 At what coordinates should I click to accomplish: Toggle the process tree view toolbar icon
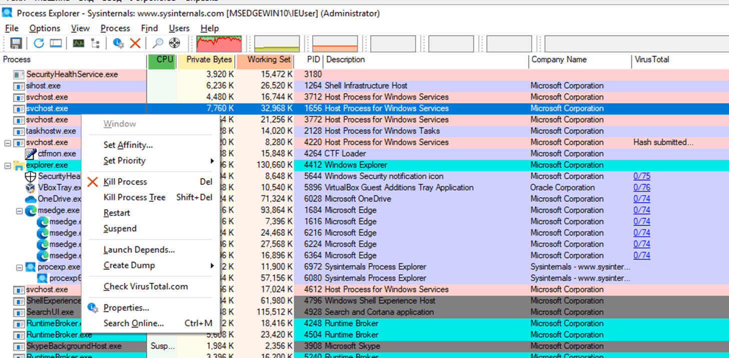[95, 43]
